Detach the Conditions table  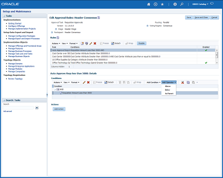pyautogui.click(x=109, y=82)
